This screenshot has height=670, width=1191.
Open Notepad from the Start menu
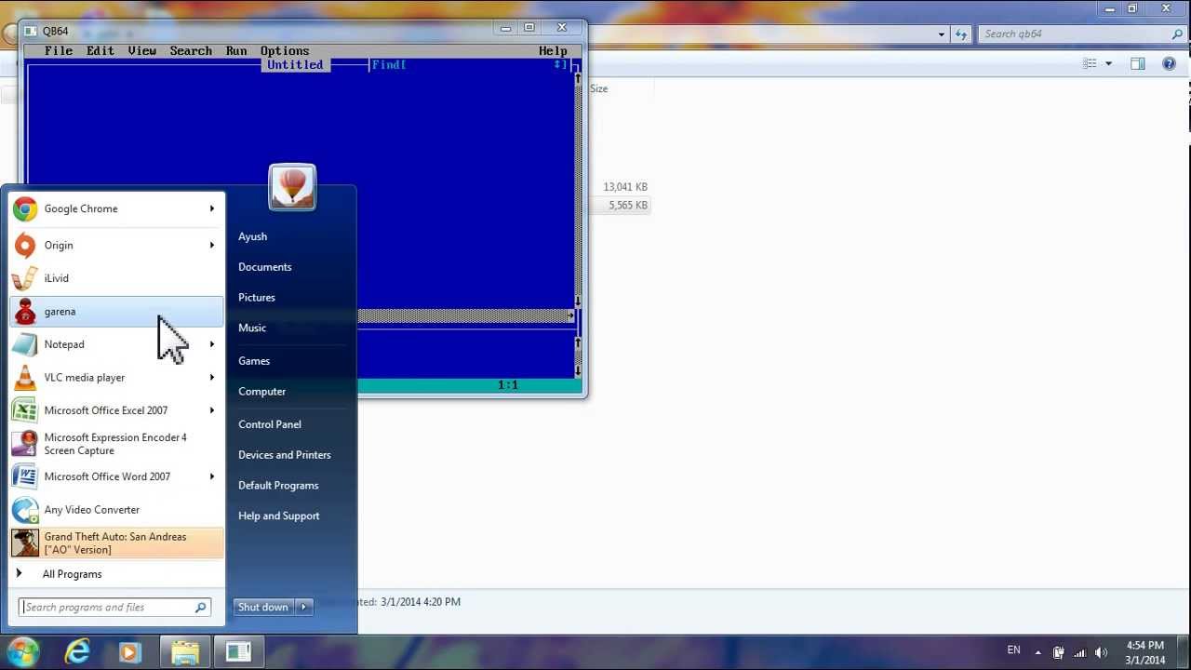click(116, 344)
